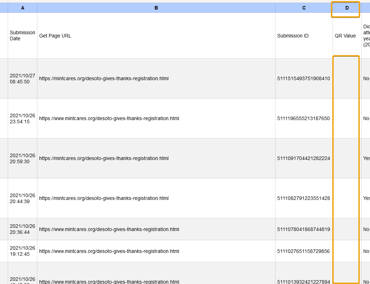Select the date cell 2021/10/26 19:12:45
This screenshot has width=370, height=284.
click(23, 251)
